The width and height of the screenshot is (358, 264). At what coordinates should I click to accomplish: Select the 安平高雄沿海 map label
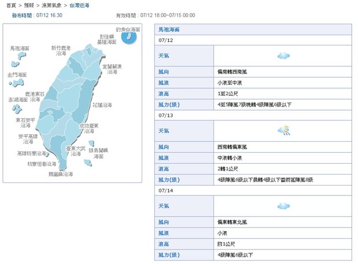tap(28, 139)
